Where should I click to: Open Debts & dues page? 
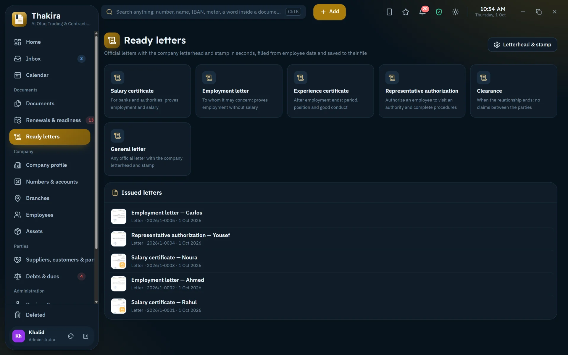[50, 276]
